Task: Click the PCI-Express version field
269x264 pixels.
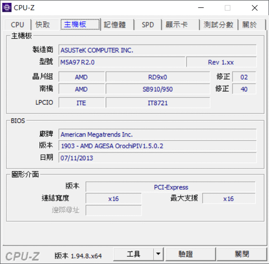Action: pyautogui.click(x=171, y=187)
